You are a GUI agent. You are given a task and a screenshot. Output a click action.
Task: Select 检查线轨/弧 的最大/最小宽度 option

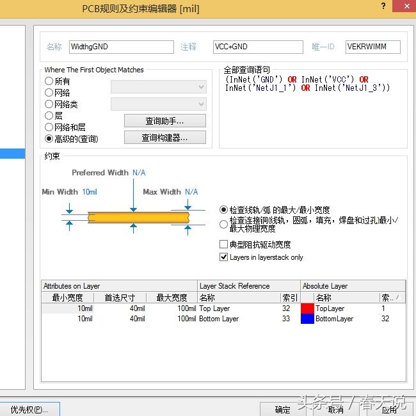click(x=223, y=209)
